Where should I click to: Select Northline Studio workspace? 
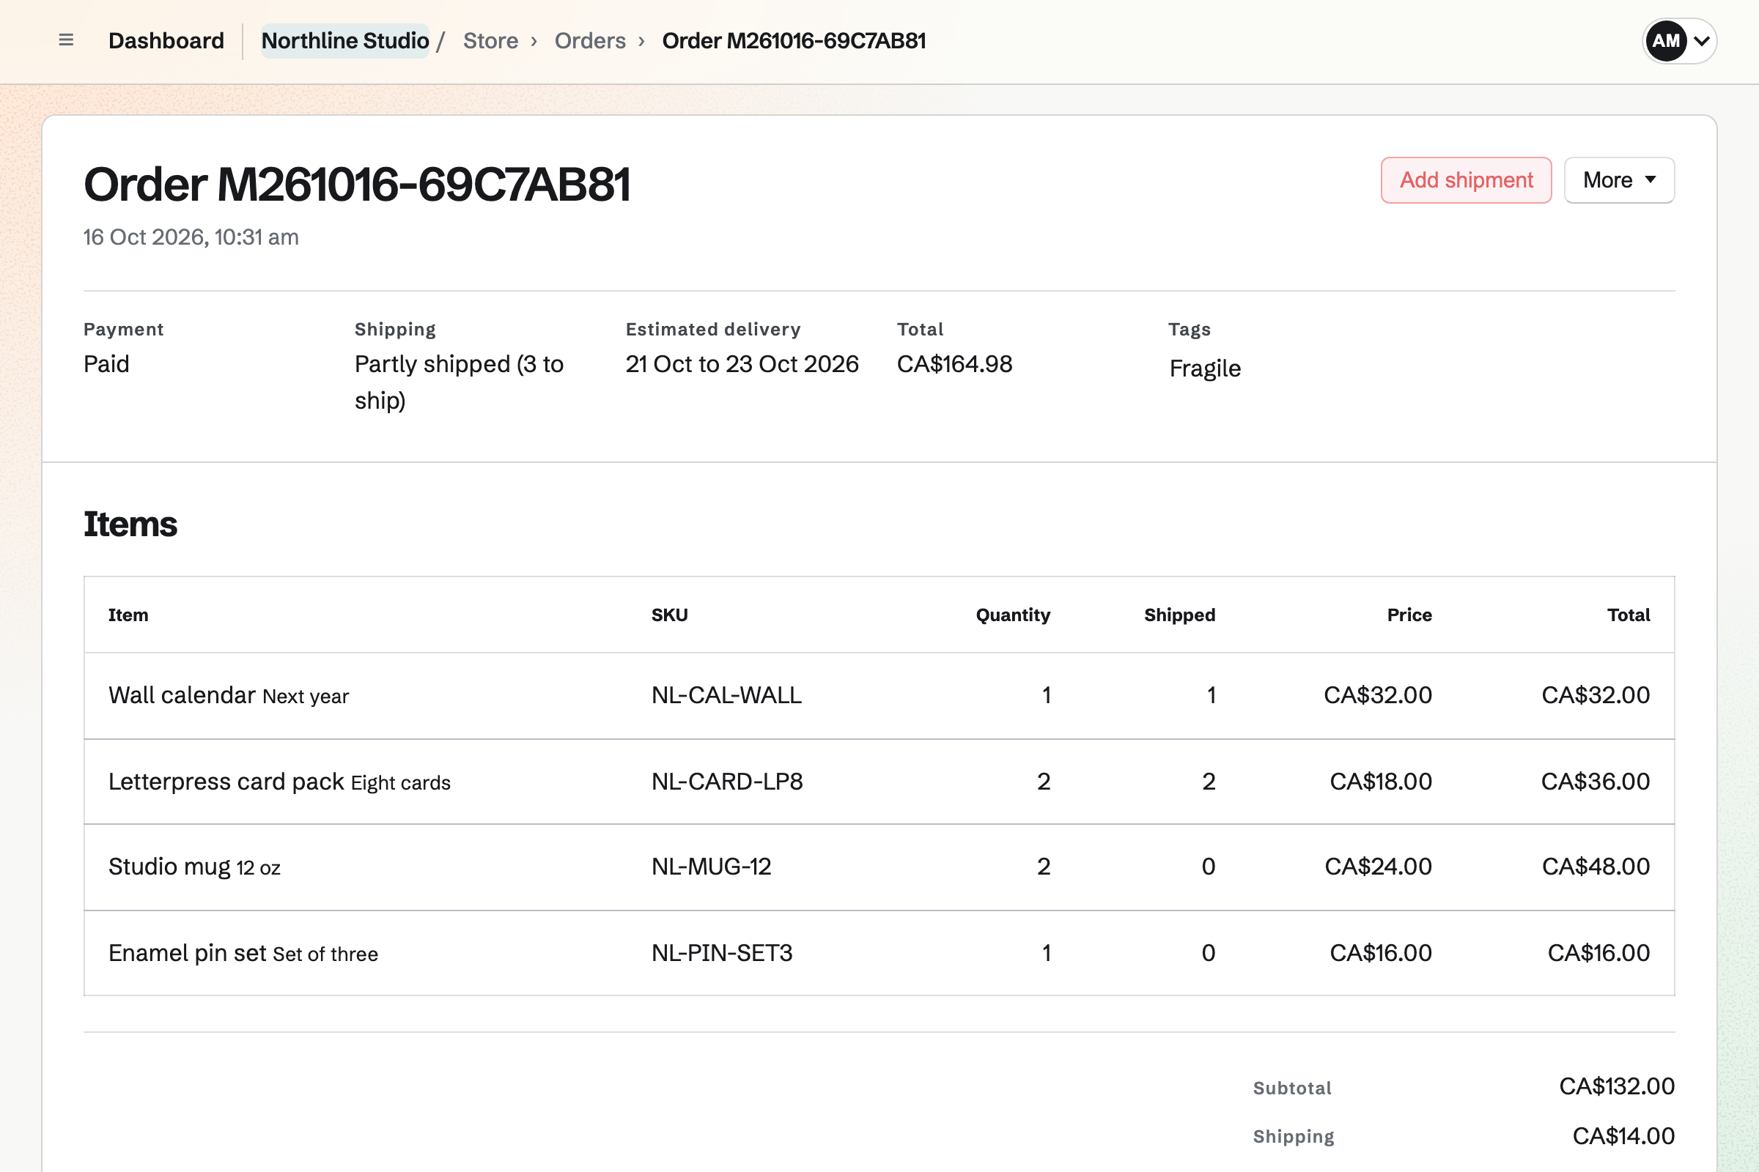click(x=344, y=40)
